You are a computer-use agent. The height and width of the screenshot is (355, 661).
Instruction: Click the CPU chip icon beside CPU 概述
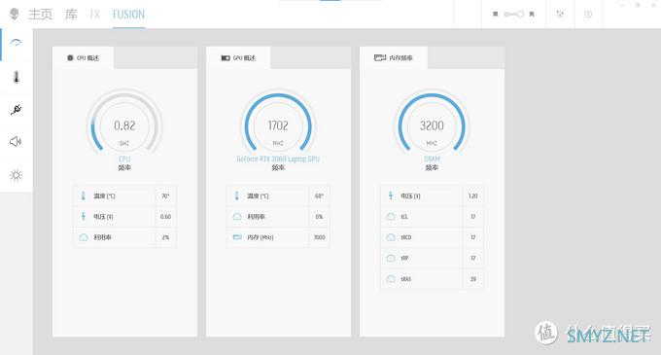click(x=70, y=57)
